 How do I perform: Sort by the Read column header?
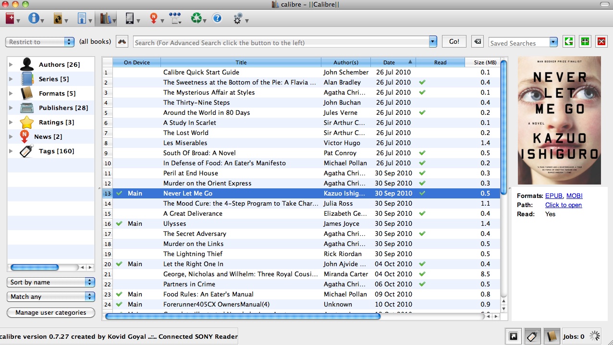pyautogui.click(x=440, y=62)
